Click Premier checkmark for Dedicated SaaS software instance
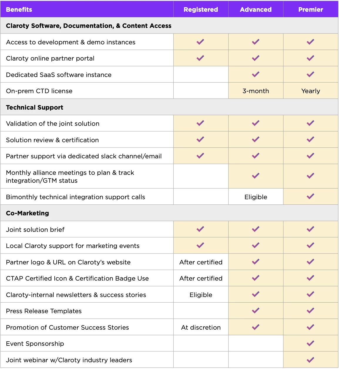This screenshot has width=339, height=369. click(311, 74)
